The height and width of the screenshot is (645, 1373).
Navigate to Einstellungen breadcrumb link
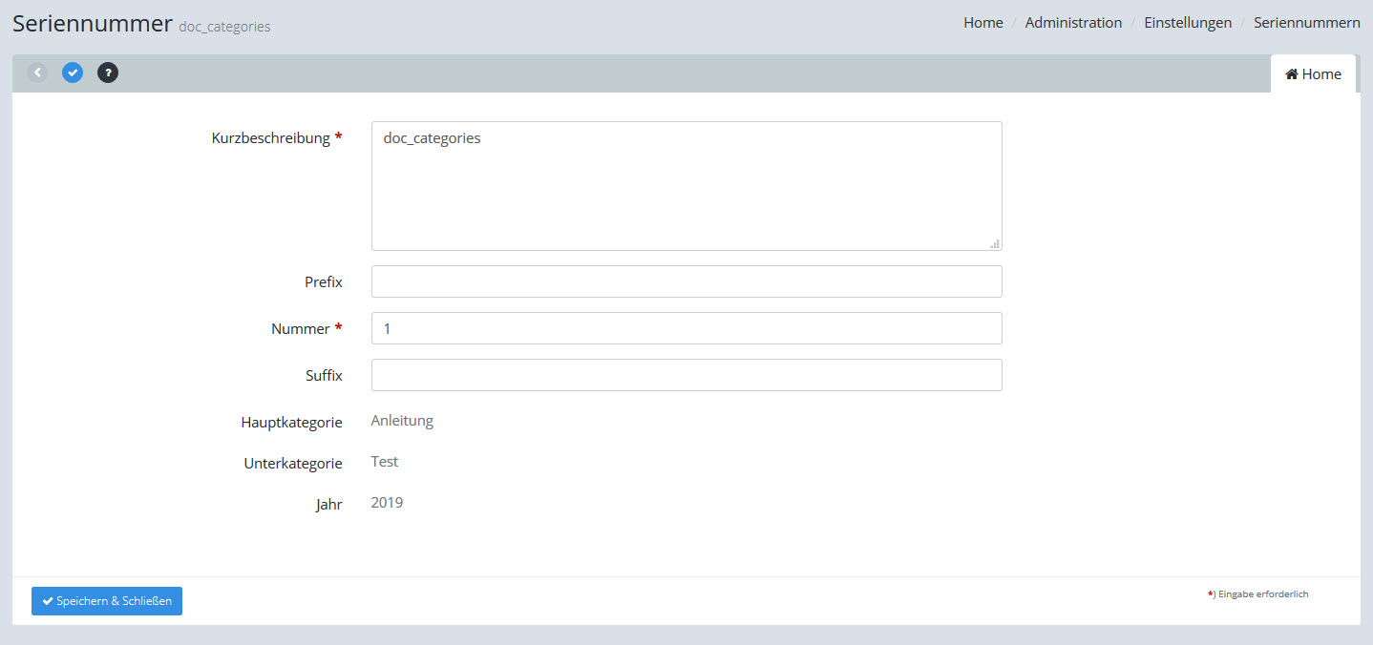click(x=1188, y=23)
